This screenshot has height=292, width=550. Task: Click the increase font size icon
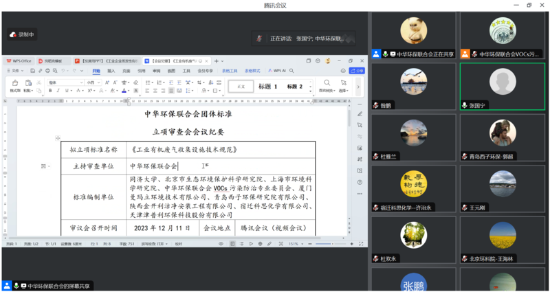point(107,82)
